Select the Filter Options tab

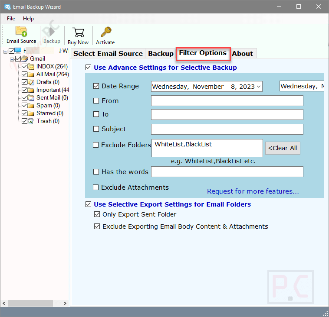point(203,53)
